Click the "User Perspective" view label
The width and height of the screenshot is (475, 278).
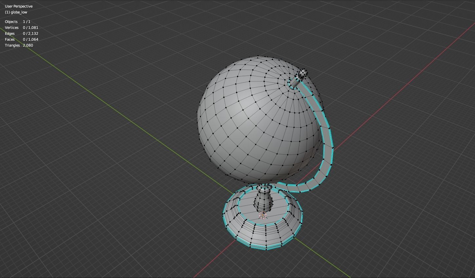tap(19, 6)
